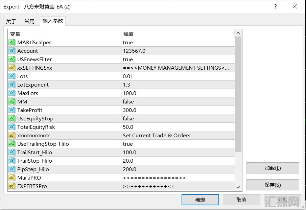Click the TakeProfit variable icon

click(12, 110)
